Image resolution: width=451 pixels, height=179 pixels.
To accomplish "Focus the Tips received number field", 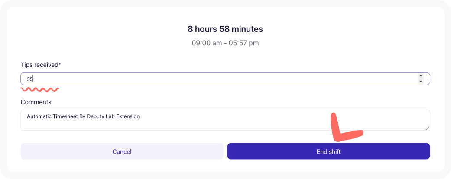I will click(225, 79).
